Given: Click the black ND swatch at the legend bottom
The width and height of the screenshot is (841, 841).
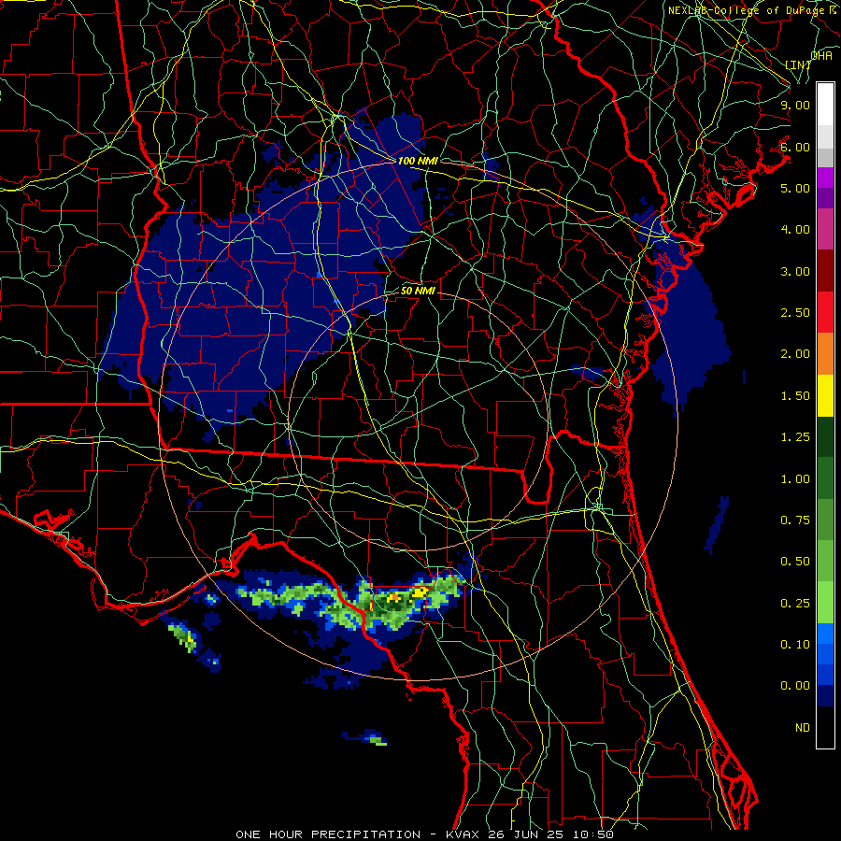Looking at the screenshot, I should pos(825,727).
